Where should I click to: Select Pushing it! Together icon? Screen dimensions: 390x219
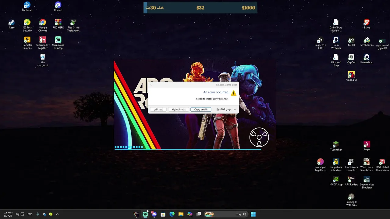[321, 165]
